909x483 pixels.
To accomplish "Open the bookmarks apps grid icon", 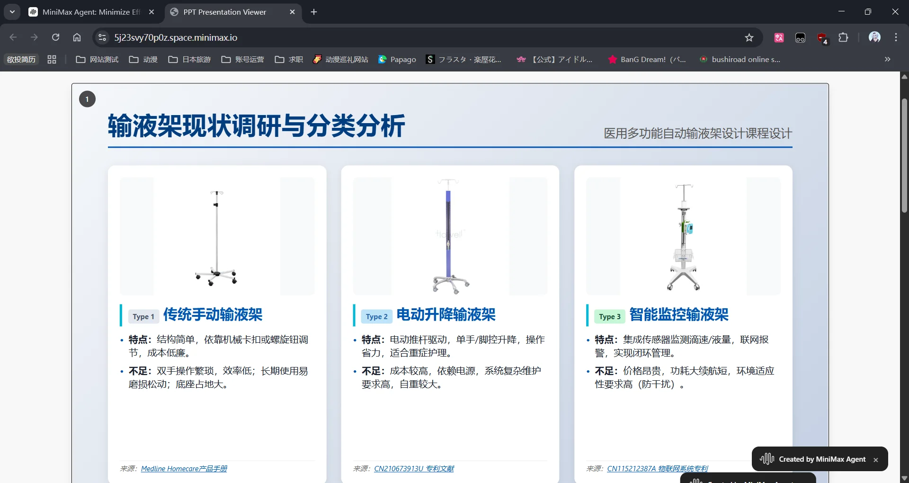I will (x=52, y=59).
